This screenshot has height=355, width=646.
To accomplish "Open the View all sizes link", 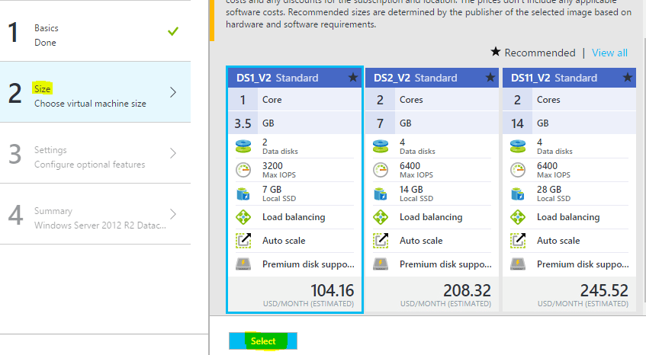I will coord(609,53).
